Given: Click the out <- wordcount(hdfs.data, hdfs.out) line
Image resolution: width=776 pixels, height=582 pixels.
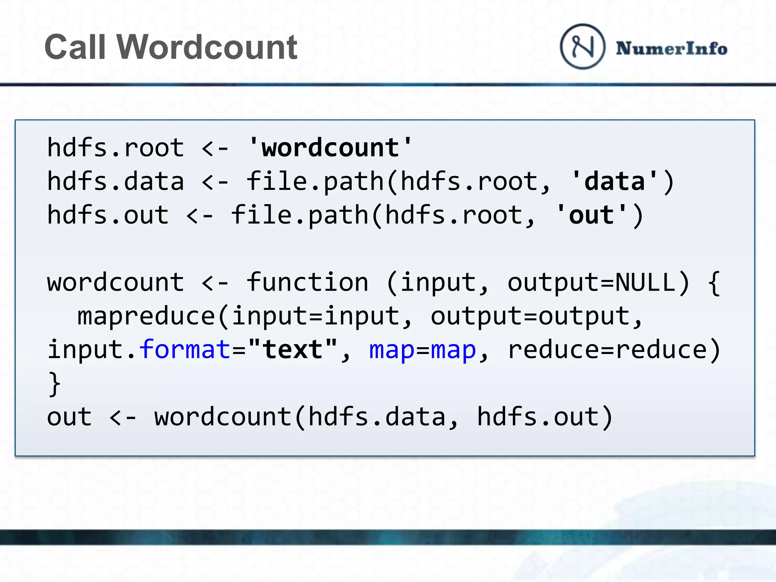Looking at the screenshot, I should click(x=330, y=418).
